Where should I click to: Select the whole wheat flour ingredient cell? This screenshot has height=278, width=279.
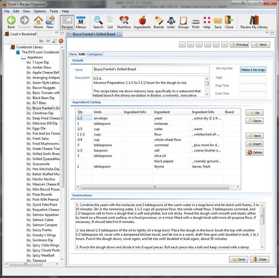171,140
